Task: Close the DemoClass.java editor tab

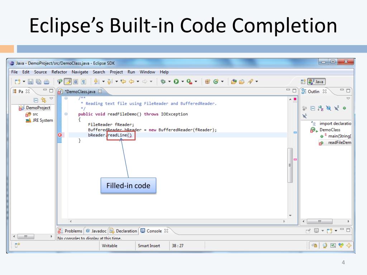Action: point(100,91)
